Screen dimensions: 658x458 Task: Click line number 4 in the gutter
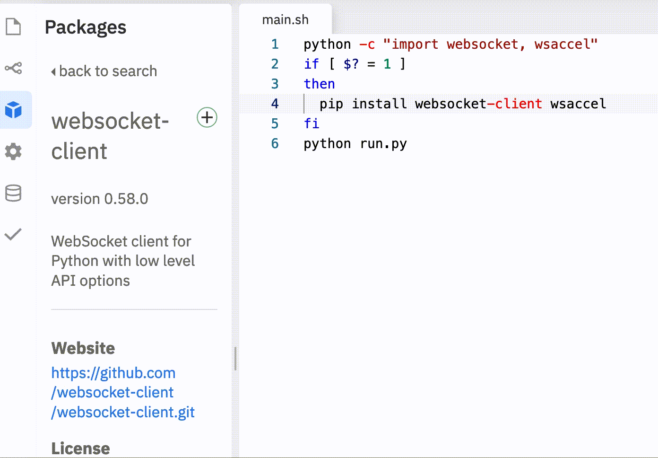coord(275,104)
